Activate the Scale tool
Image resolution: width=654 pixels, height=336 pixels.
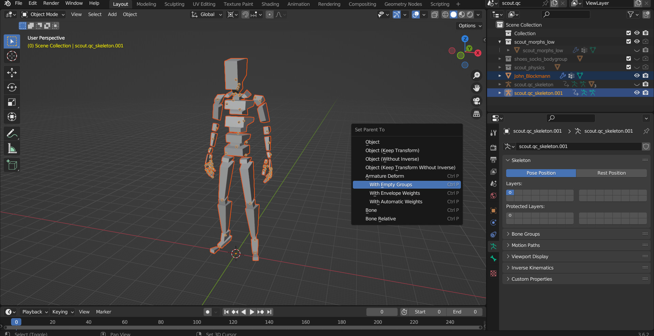pos(12,102)
